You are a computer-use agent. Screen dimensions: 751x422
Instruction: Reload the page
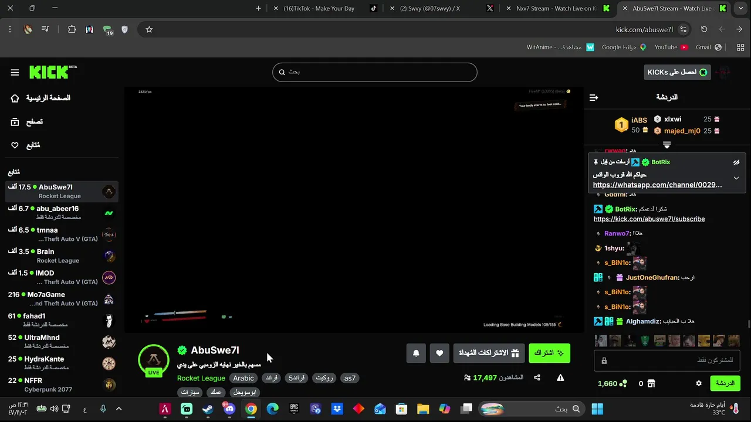704,29
